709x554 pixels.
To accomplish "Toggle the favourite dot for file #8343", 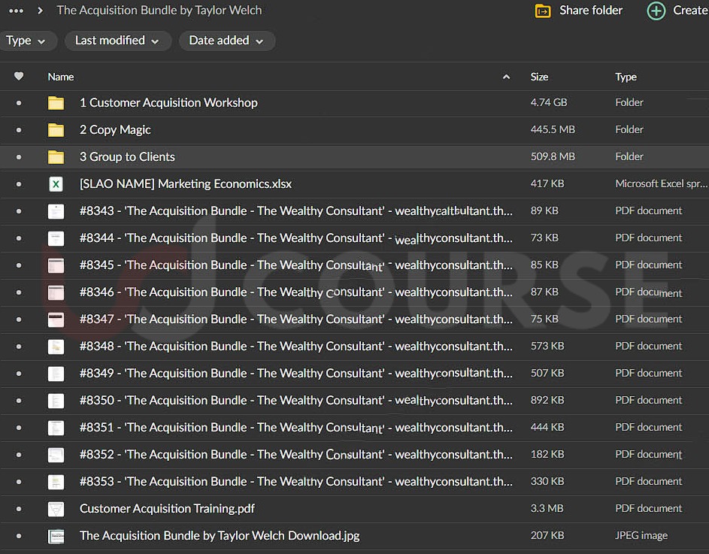I will [19, 211].
